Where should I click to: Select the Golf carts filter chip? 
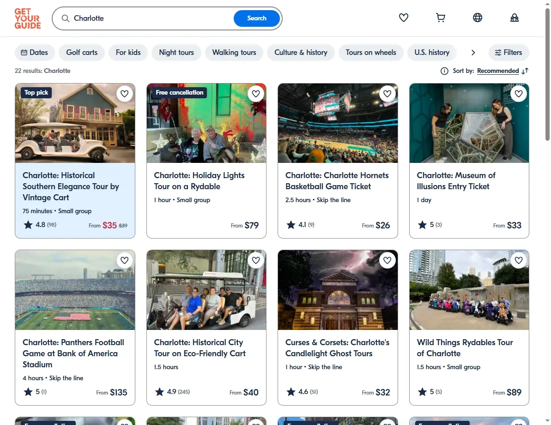pos(82,53)
